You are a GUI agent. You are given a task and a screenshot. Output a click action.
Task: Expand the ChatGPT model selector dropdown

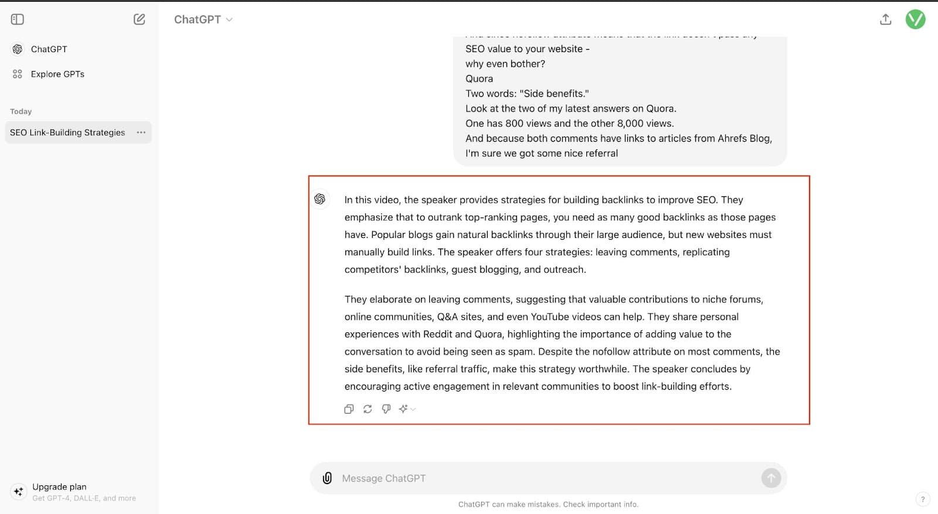(x=203, y=19)
